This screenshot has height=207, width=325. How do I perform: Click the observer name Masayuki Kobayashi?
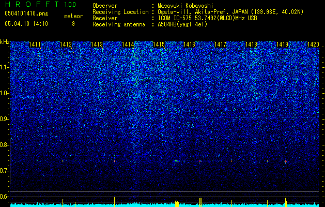(x=185, y=6)
